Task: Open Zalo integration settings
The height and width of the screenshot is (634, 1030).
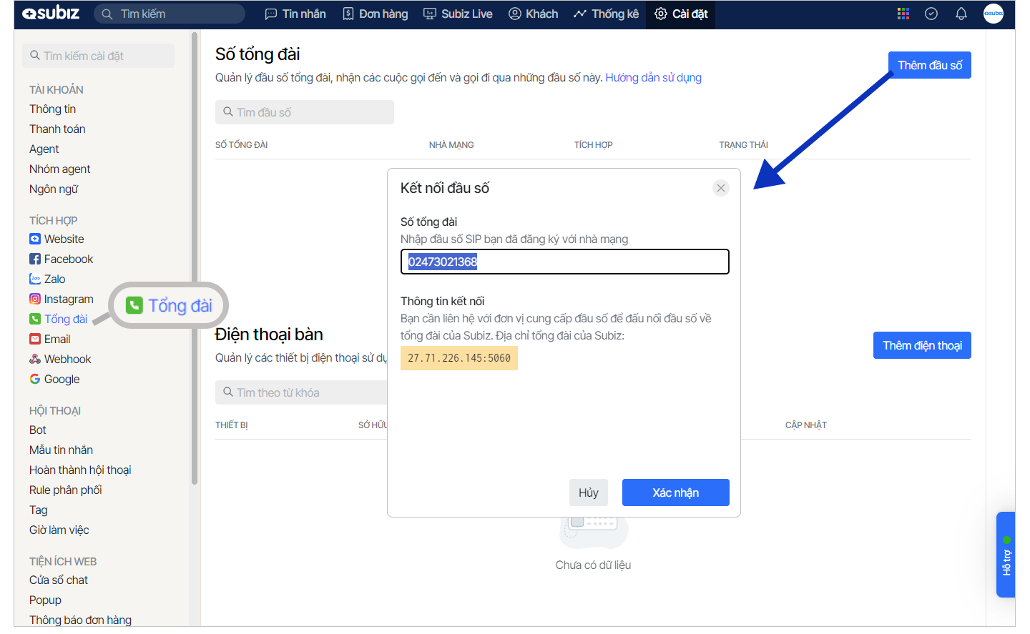Action: click(54, 279)
